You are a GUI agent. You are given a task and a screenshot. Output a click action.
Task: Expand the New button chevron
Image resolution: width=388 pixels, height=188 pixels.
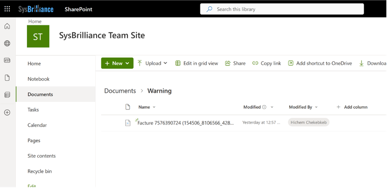click(127, 63)
